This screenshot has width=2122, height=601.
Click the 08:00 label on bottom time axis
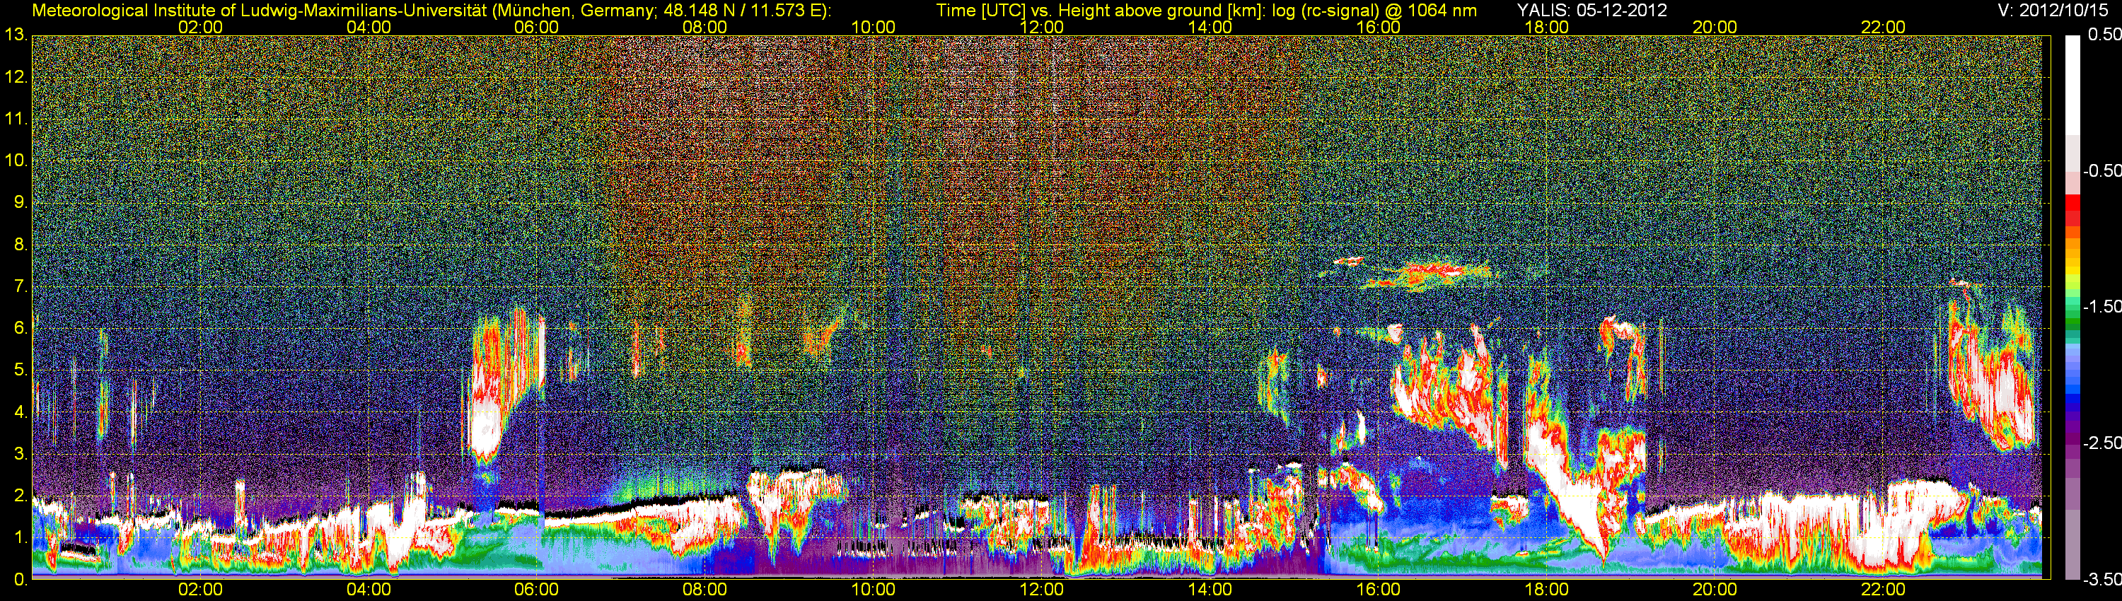coord(705,590)
